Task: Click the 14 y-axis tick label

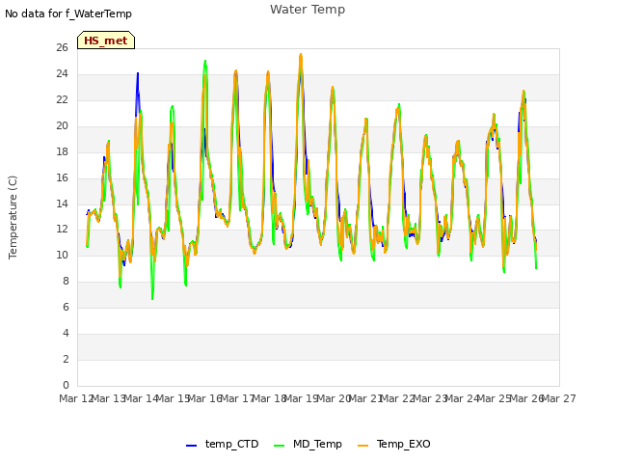Action: [62, 204]
